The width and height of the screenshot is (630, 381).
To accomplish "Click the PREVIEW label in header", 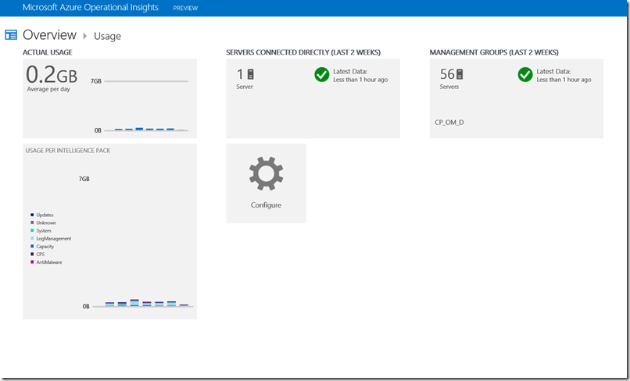I will (185, 9).
